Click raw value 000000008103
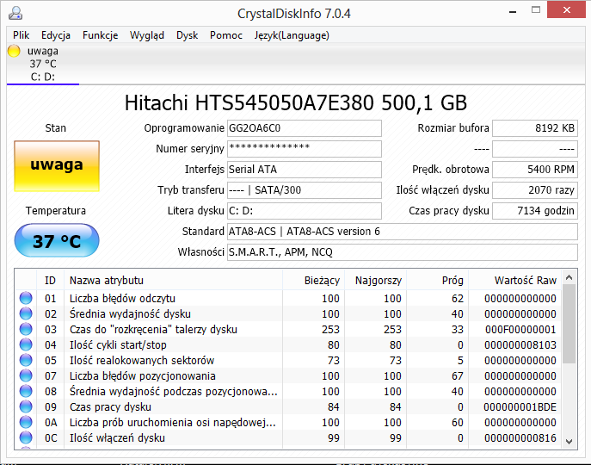Viewport: 591px width, 465px height. [x=520, y=345]
